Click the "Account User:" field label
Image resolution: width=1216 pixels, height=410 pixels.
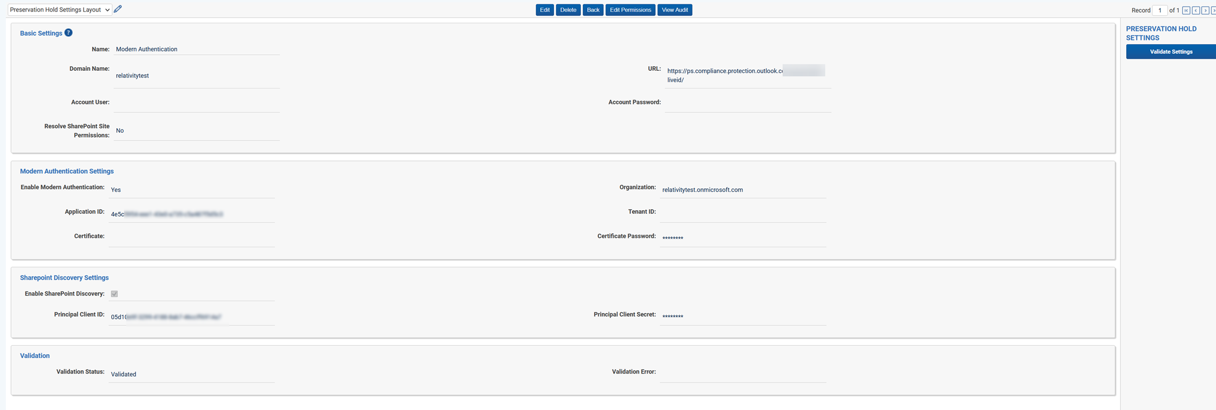click(x=90, y=102)
